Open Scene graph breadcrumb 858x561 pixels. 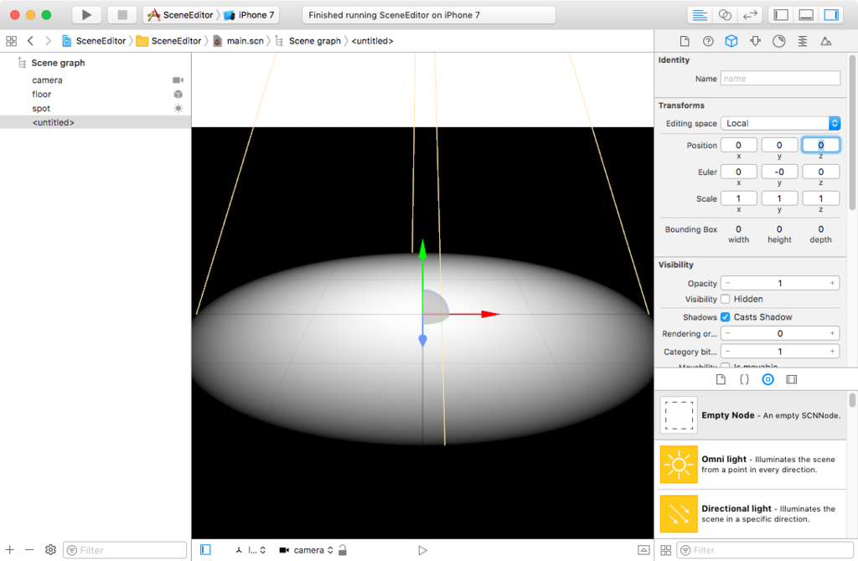(308, 41)
